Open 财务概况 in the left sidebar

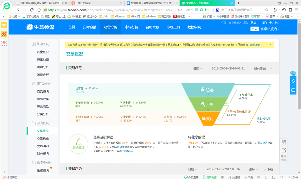(x=43, y=154)
